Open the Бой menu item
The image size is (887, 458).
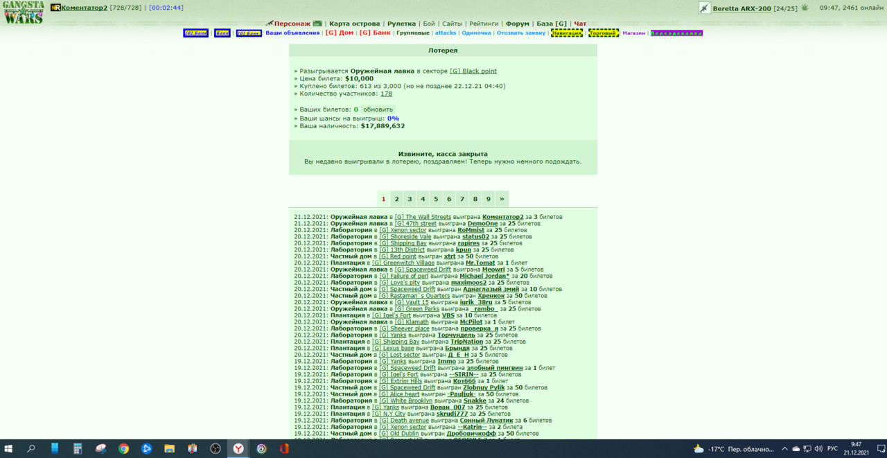click(x=429, y=24)
